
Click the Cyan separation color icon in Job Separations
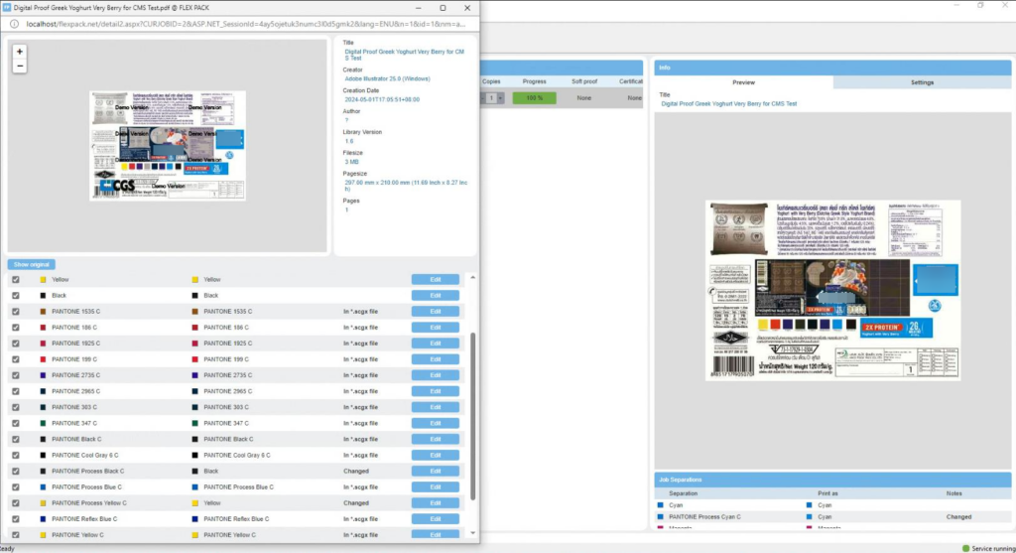(661, 505)
